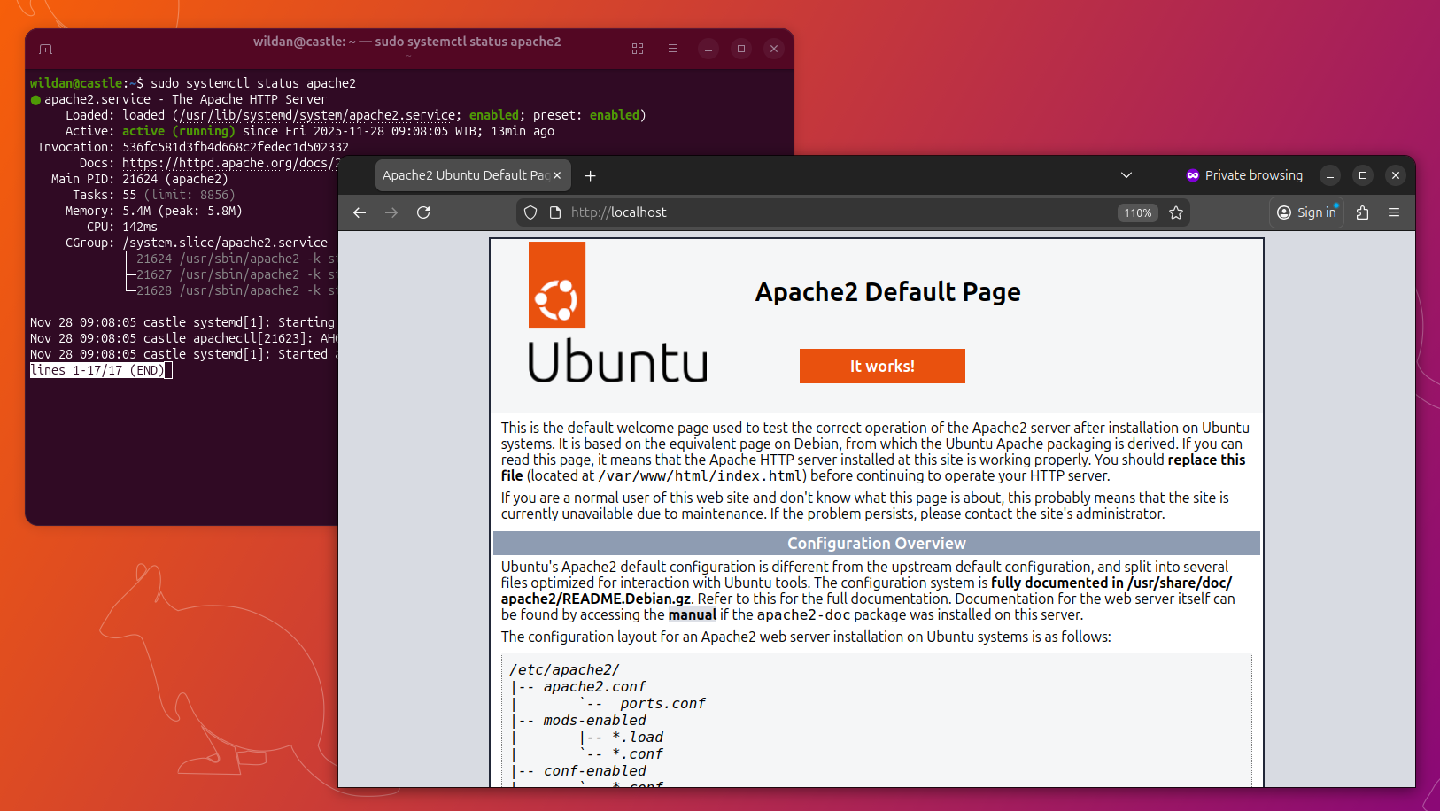The height and width of the screenshot is (811, 1440).
Task: Select the Apache2 Ubuntu Default Page tab
Action: [x=464, y=175]
